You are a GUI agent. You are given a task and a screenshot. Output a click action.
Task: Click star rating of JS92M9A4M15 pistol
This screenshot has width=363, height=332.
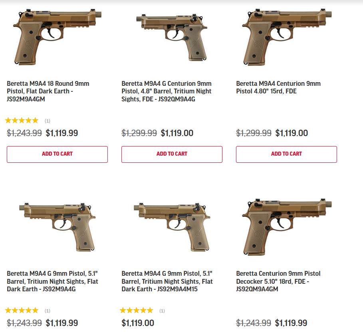(136, 310)
